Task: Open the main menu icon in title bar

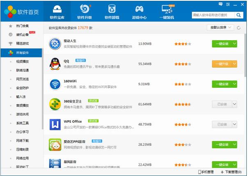Action: tap(228, 4)
